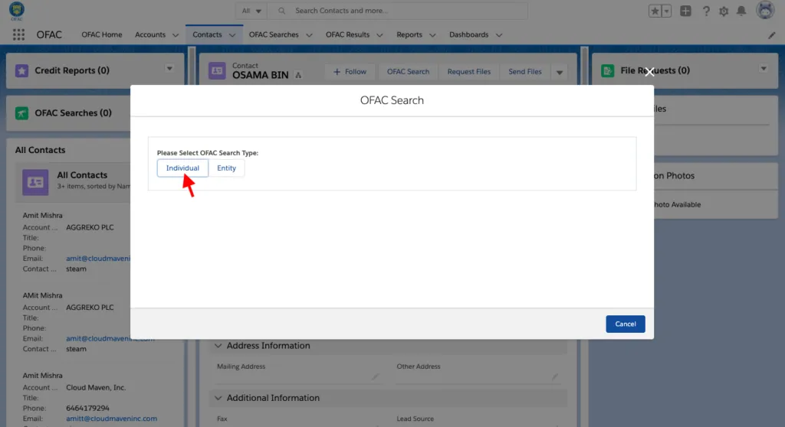Open the Dashboards tab

point(468,34)
